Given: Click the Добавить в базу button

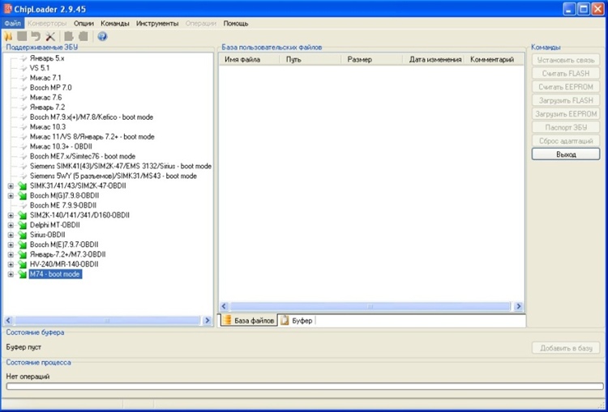Looking at the screenshot, I should click(x=566, y=348).
